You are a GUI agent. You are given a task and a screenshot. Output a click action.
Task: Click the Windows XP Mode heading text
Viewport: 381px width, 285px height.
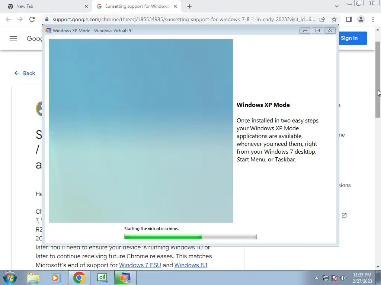point(263,105)
